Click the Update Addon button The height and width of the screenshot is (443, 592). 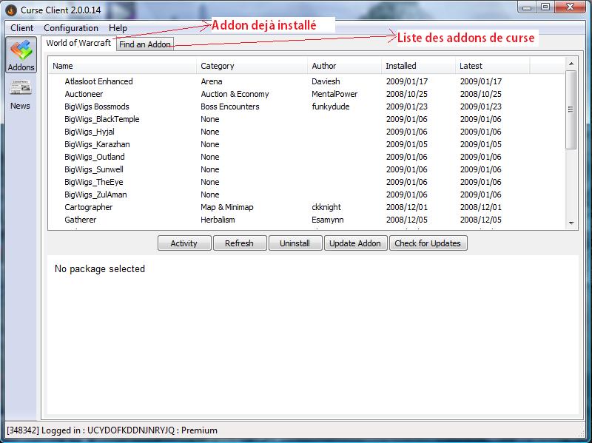click(355, 243)
